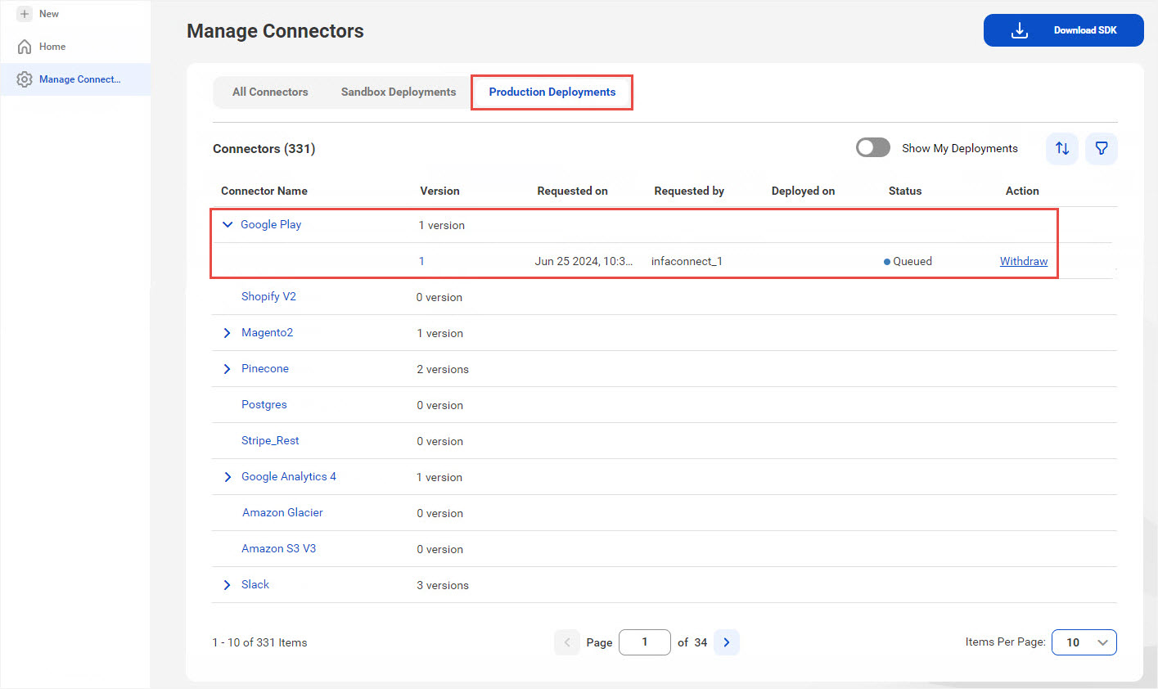Open the Pinecone connector link
Screen dimensions: 1158x689
(265, 368)
